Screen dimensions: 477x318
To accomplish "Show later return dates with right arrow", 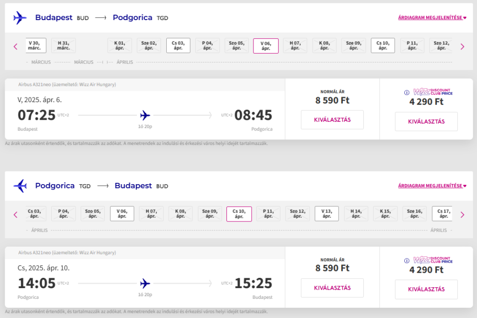I will point(463,215).
